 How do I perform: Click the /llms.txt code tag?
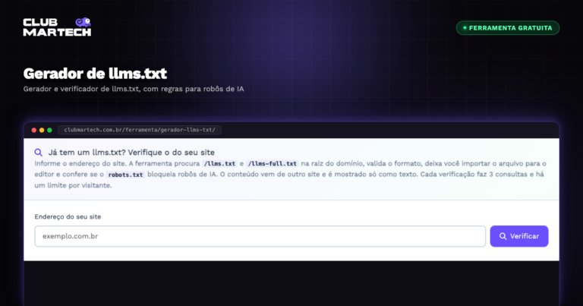click(219, 163)
